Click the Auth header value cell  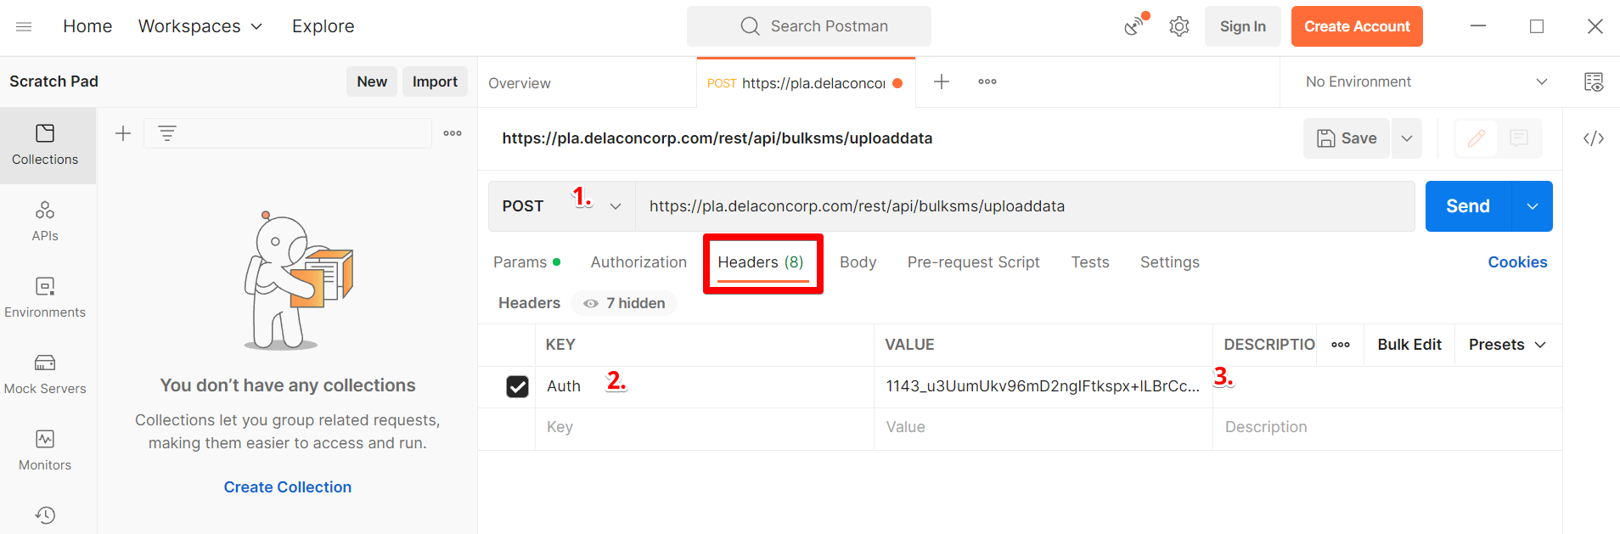[1043, 386]
